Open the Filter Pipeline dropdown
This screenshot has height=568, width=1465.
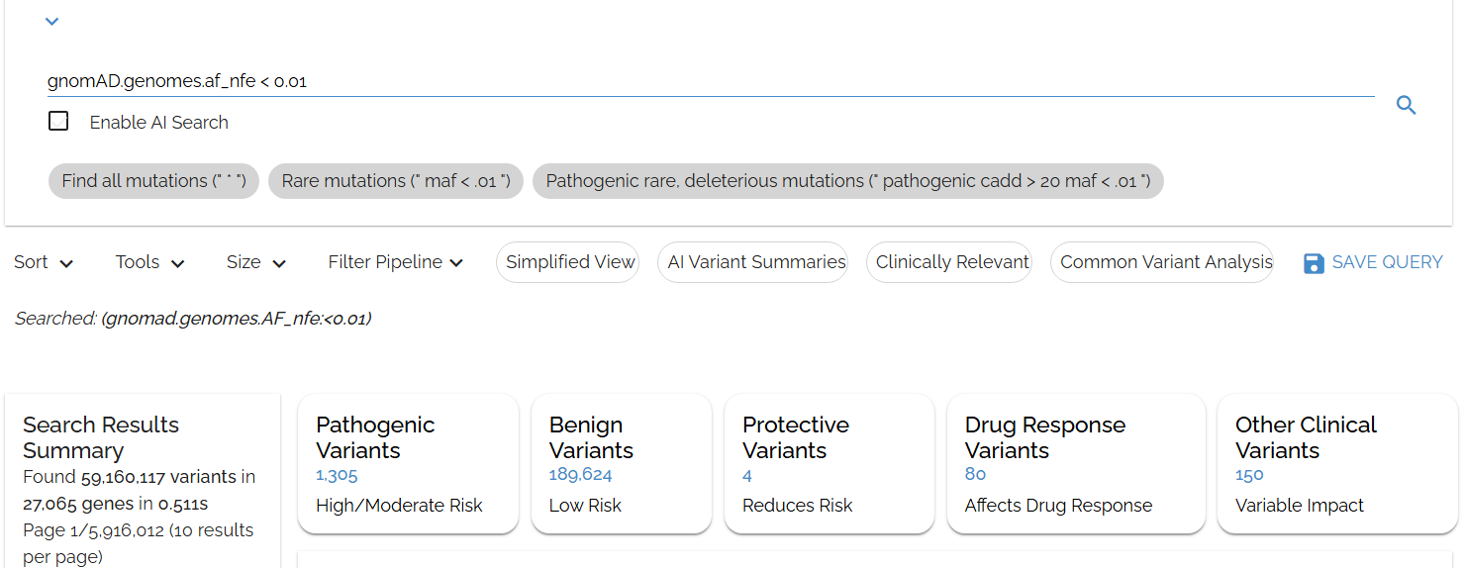[x=396, y=262]
